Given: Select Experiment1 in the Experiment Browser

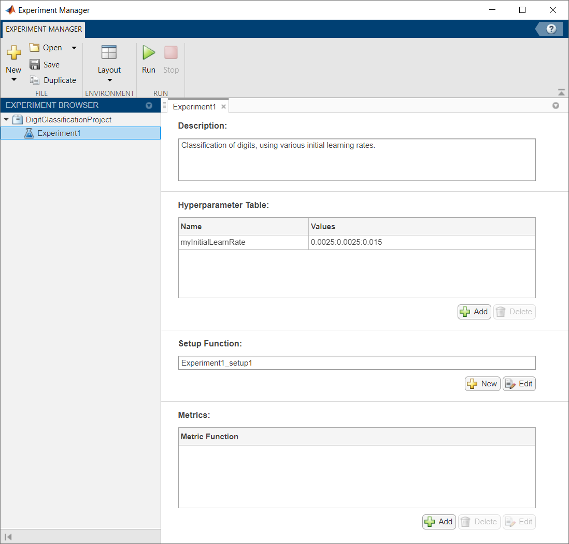Looking at the screenshot, I should tap(80, 133).
